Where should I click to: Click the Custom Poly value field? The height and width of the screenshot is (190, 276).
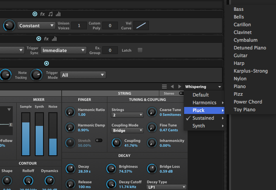pyautogui.click(x=110, y=25)
